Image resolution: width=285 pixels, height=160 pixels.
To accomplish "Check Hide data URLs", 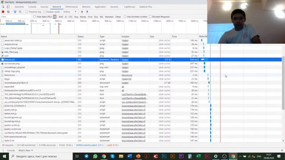I will (x=35, y=17).
